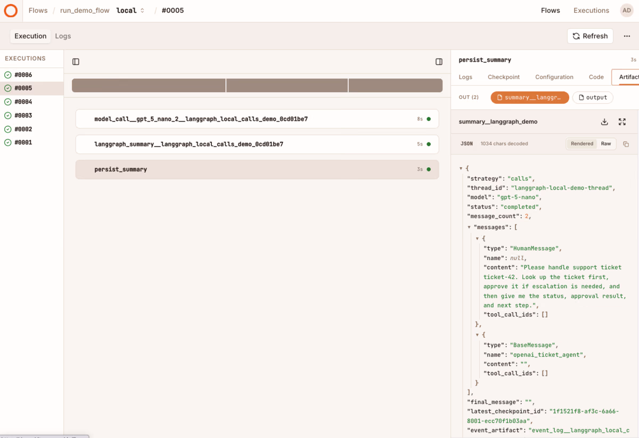This screenshot has width=639, height=438.
Task: Open Executions in top navigation
Action: pyautogui.click(x=591, y=11)
